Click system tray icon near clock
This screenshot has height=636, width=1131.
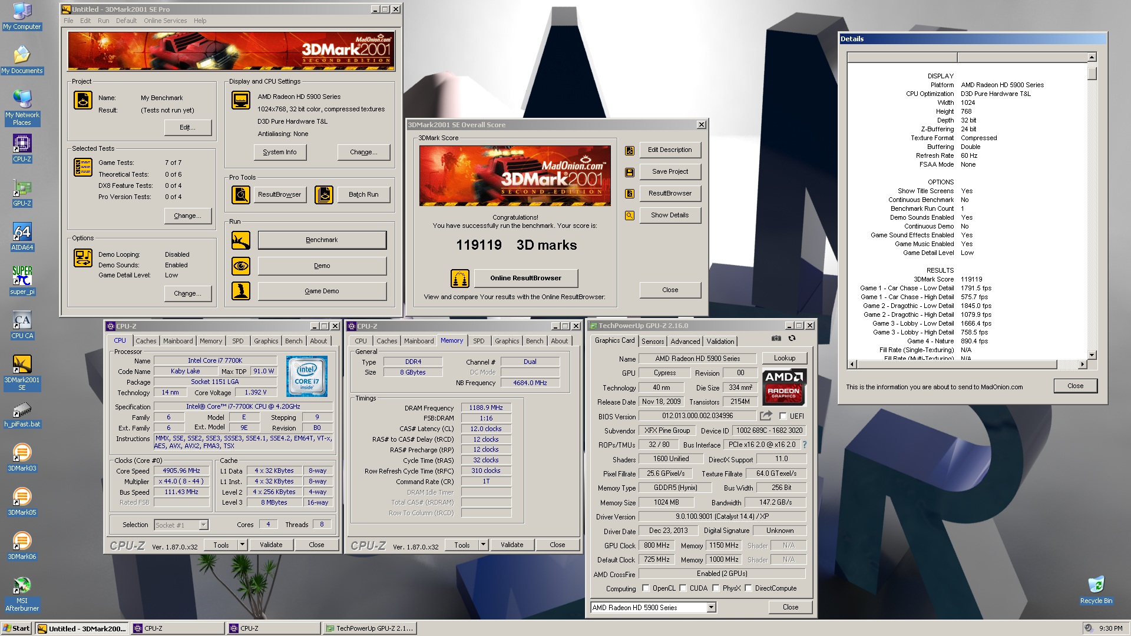point(1089,628)
